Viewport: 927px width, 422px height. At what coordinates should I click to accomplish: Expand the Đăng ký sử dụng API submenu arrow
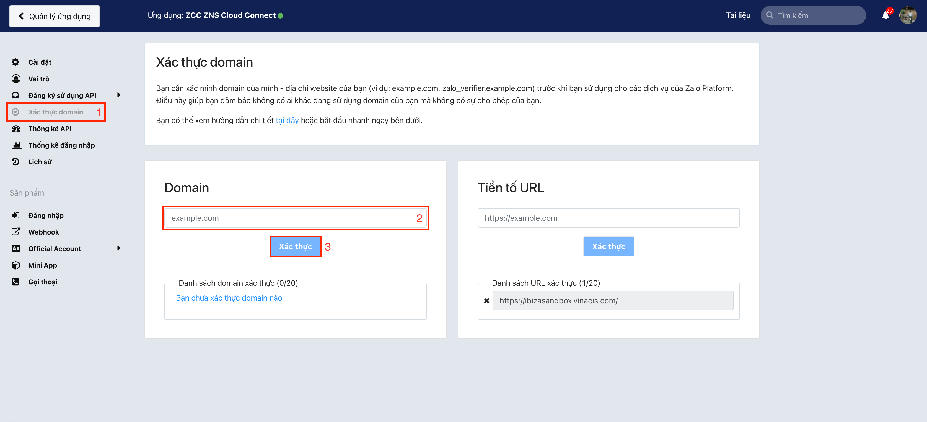119,95
